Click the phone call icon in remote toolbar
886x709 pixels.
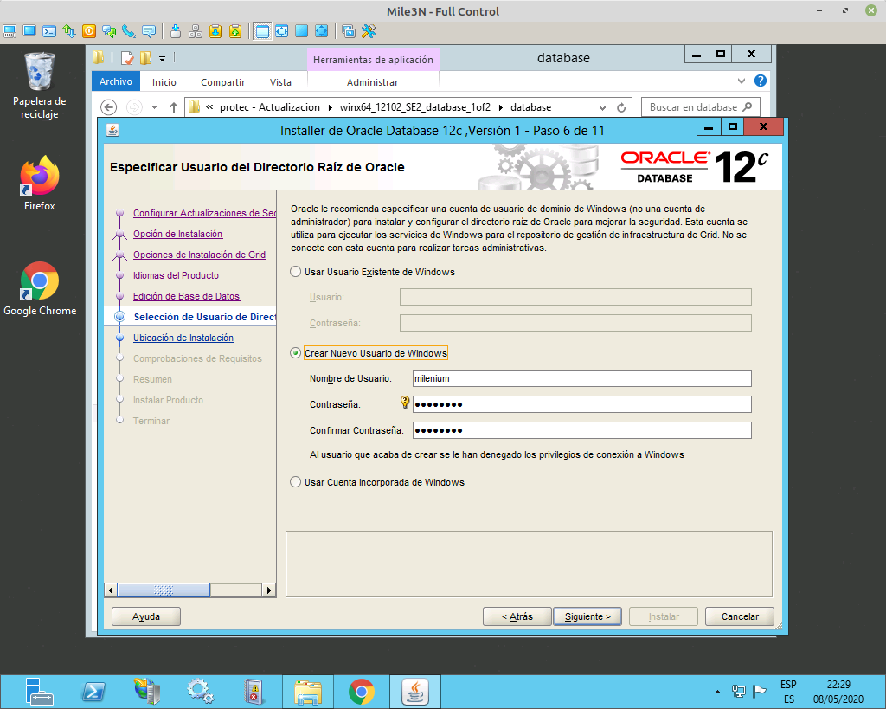click(127, 31)
